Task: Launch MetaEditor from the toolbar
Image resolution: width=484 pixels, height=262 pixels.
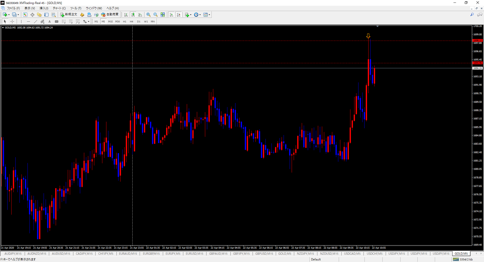Action: tap(82, 15)
